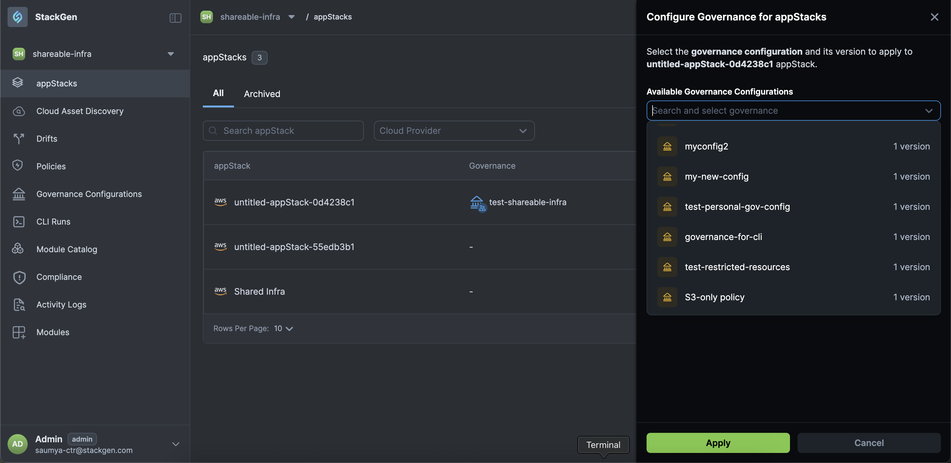
Task: Click the my-new-config governance icon
Action: tap(667, 177)
